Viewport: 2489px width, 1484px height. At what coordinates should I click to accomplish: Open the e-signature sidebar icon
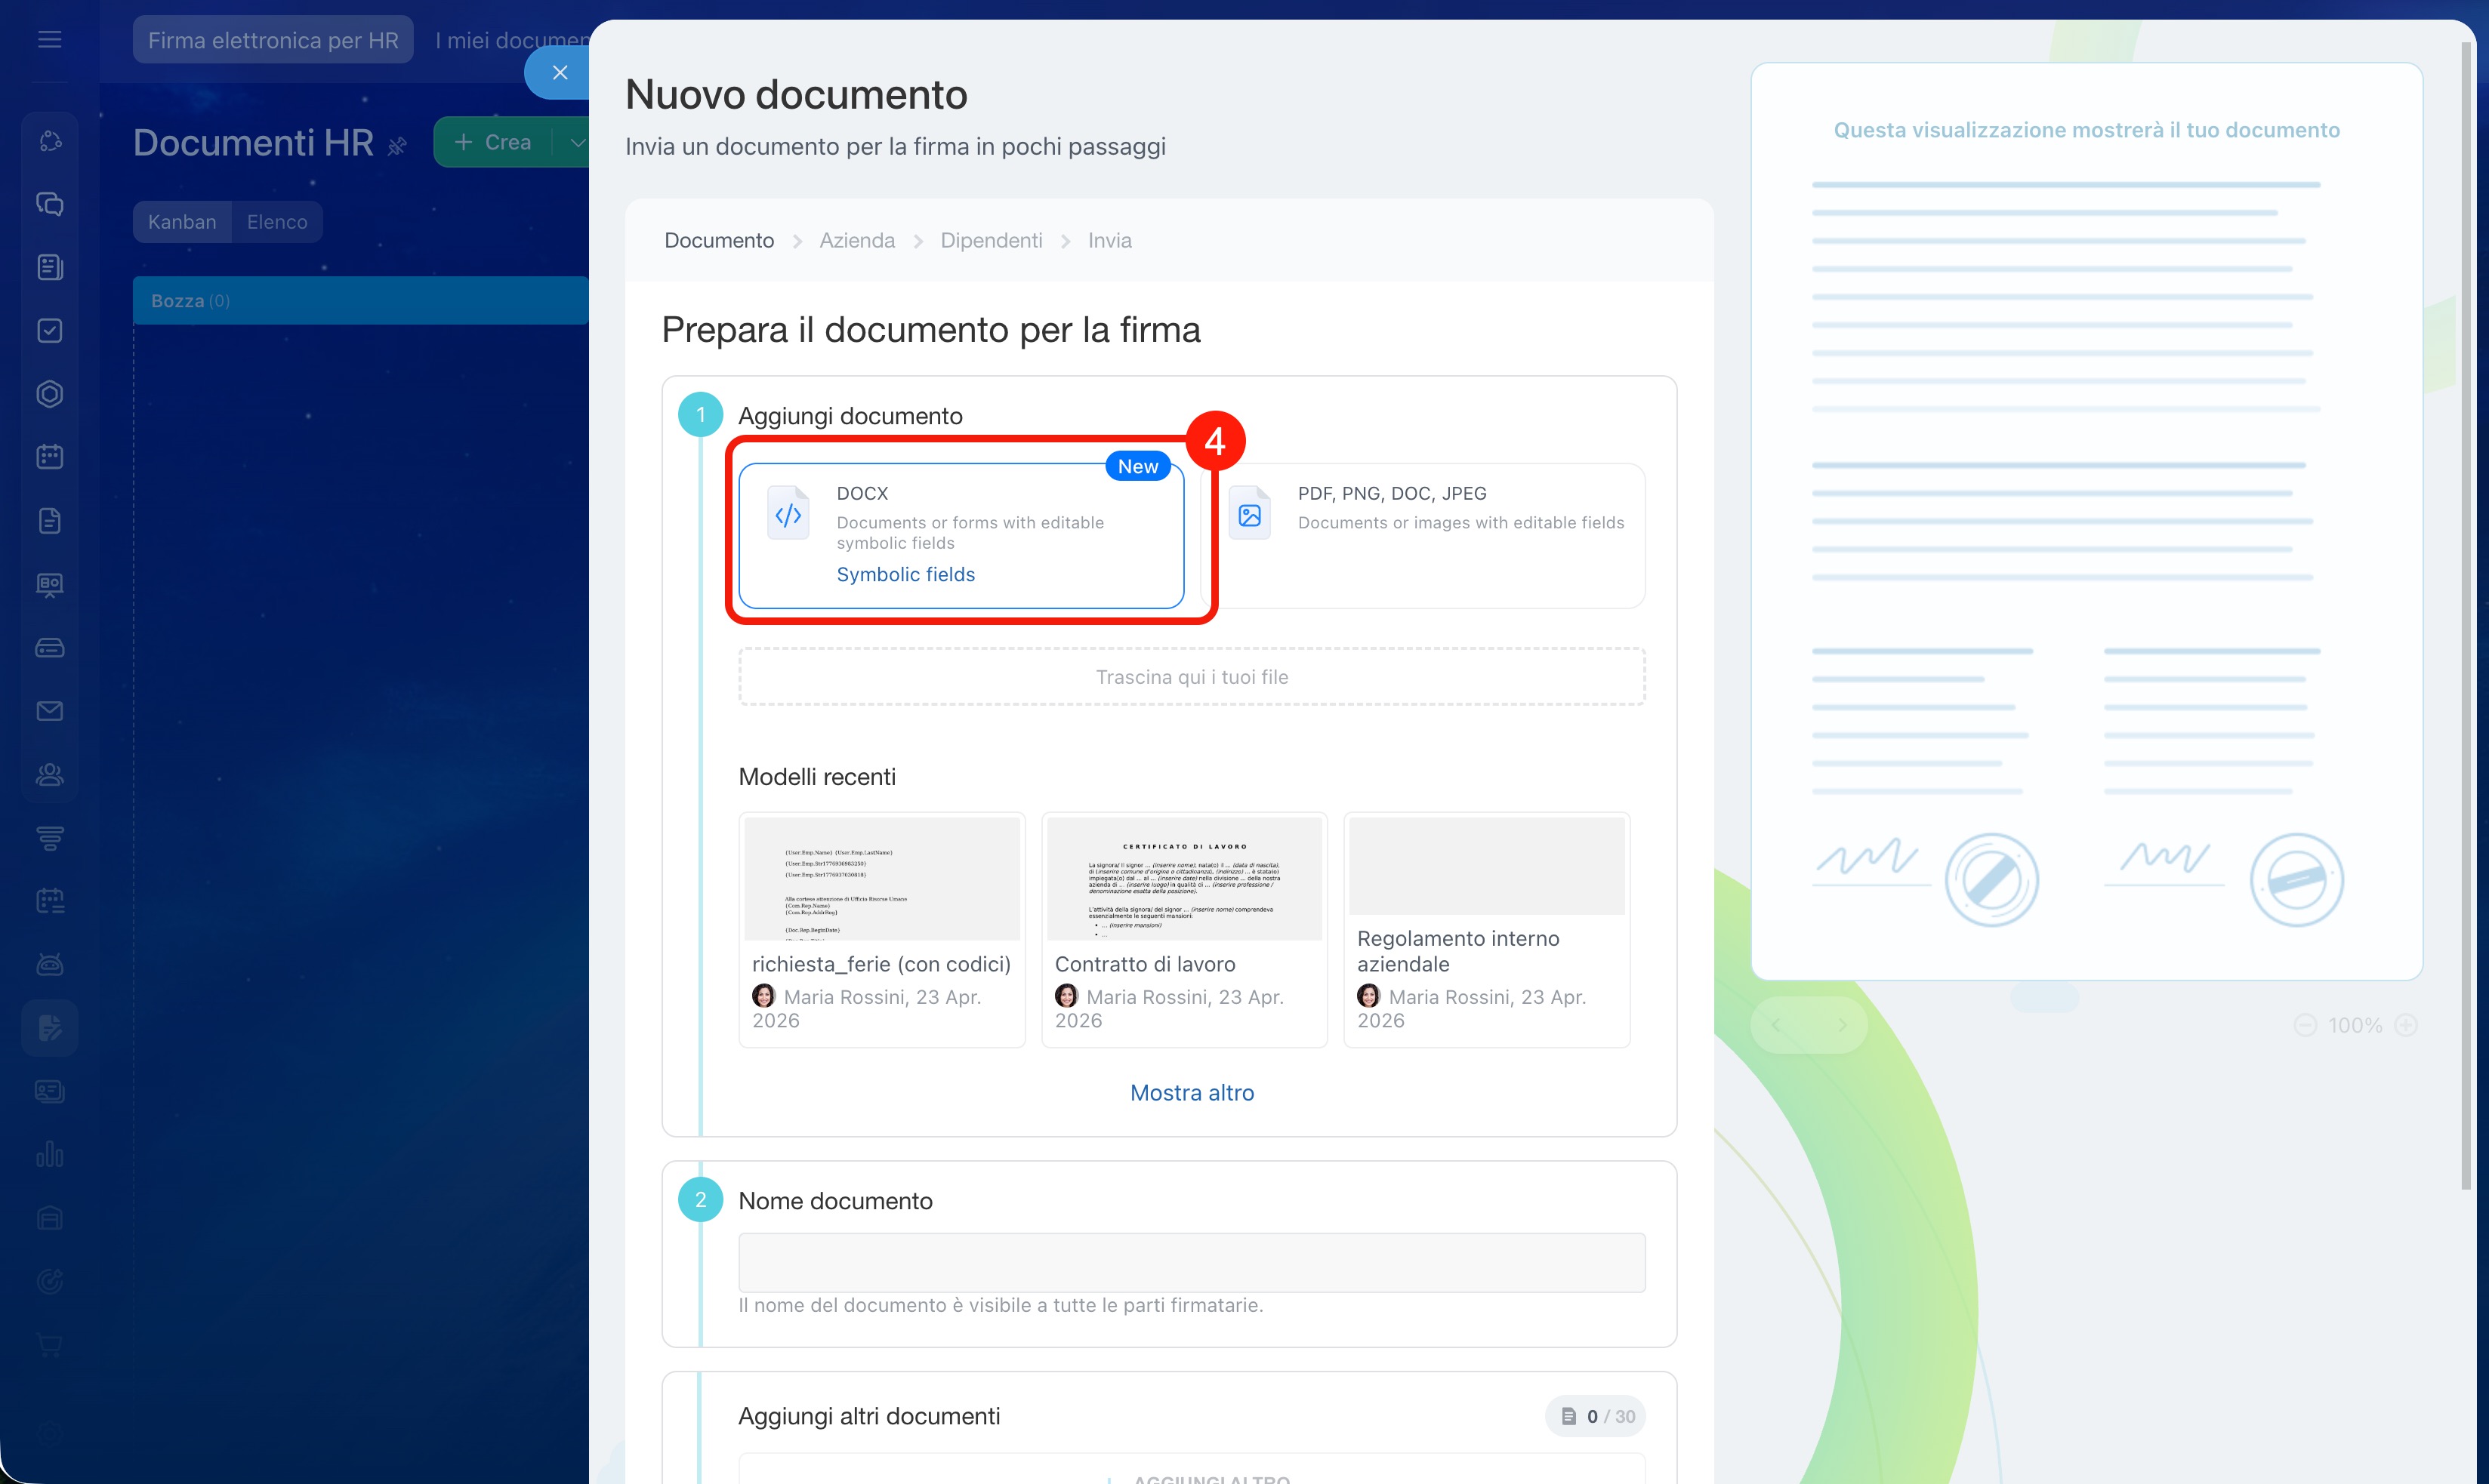pyautogui.click(x=49, y=1027)
